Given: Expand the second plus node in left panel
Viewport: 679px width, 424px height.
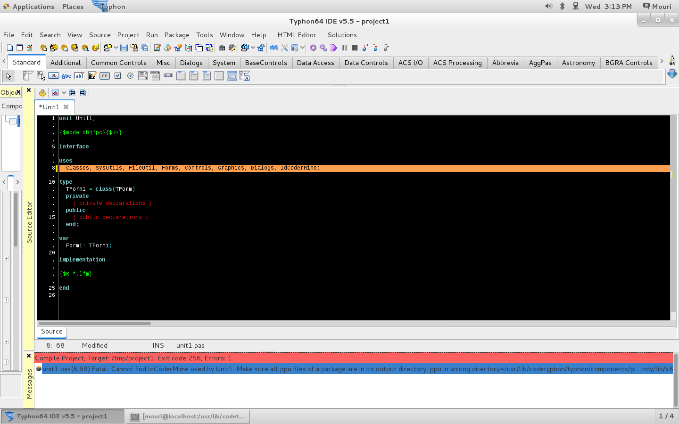Looking at the screenshot, I should pyautogui.click(x=6, y=300).
